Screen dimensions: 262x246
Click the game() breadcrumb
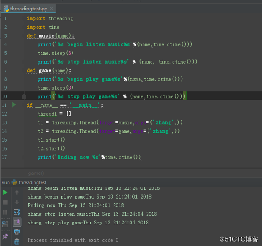[36, 173]
